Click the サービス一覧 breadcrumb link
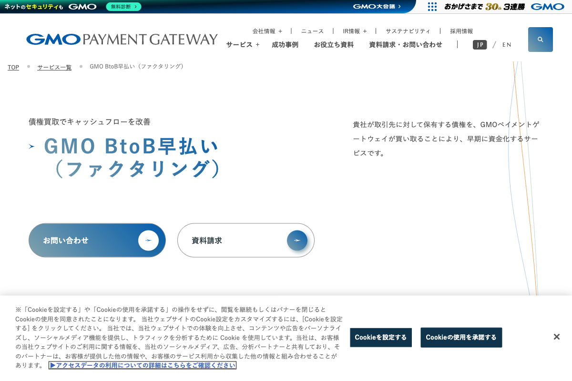572x381 pixels. 54,67
